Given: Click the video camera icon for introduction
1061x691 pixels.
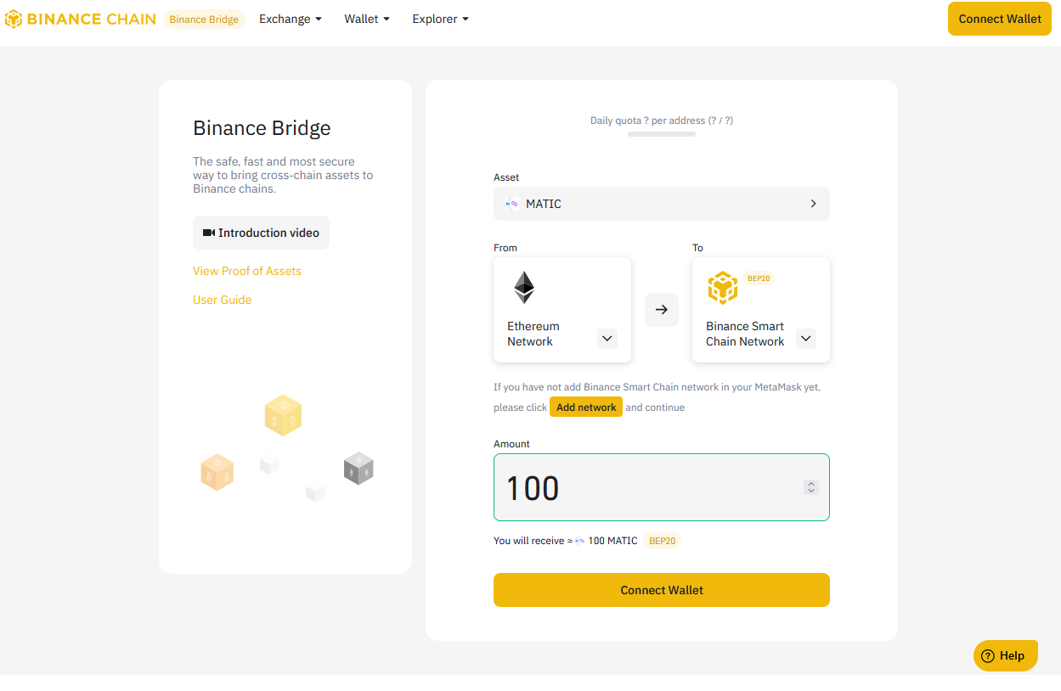Looking at the screenshot, I should (x=208, y=233).
